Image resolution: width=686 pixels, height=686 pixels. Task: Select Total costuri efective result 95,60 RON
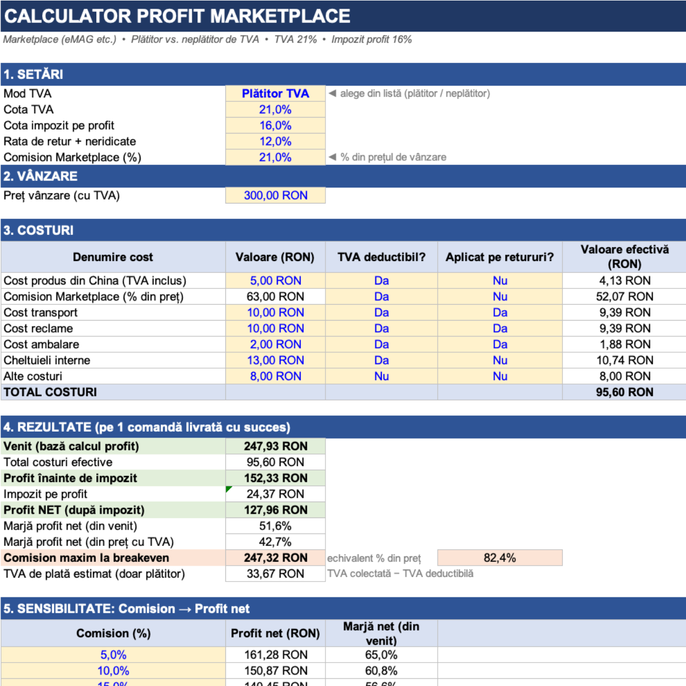pos(275,462)
